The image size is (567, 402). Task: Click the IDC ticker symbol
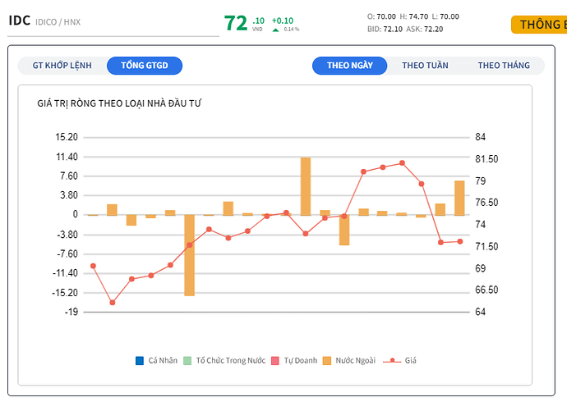click(x=19, y=21)
